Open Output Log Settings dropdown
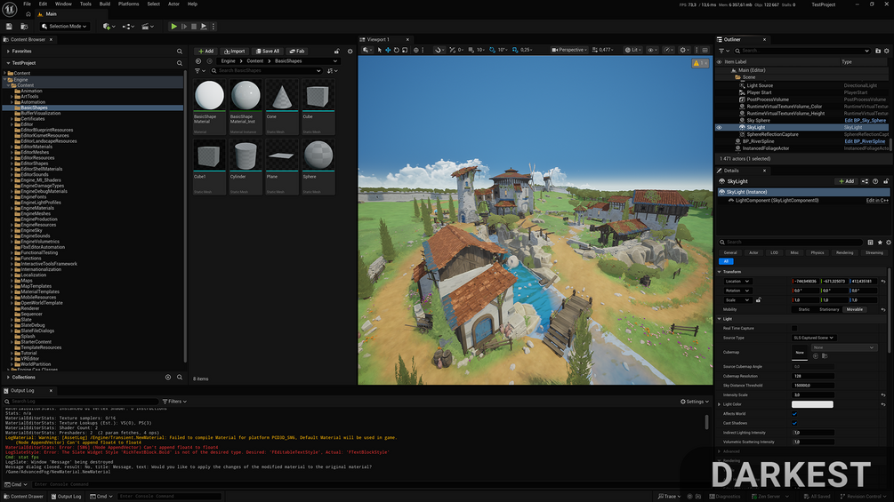 point(695,402)
